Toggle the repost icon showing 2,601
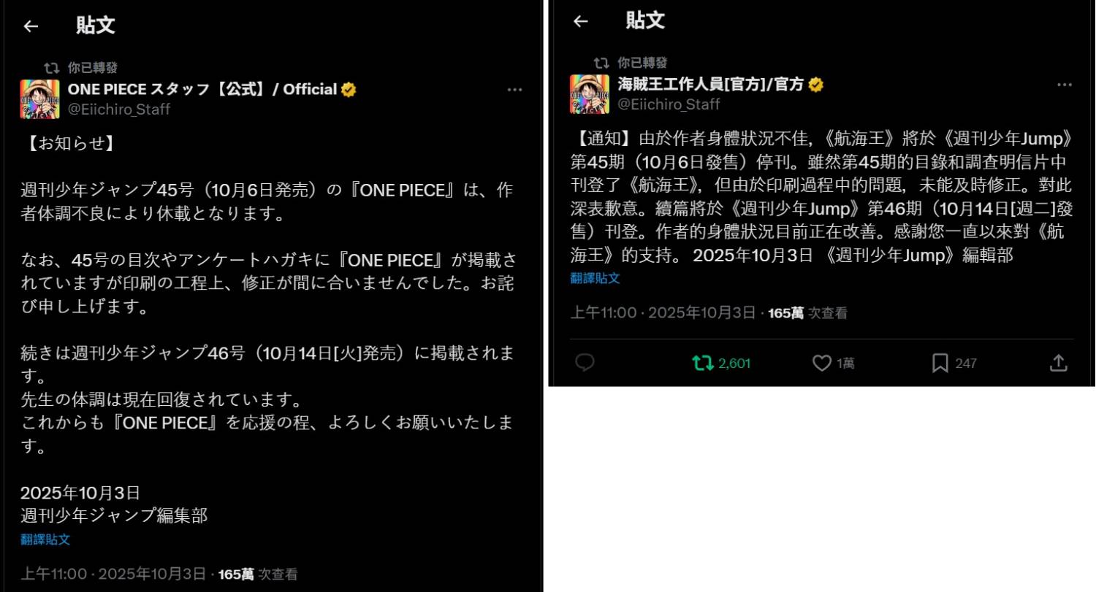Screen dimensions: 1096x592 702,363
